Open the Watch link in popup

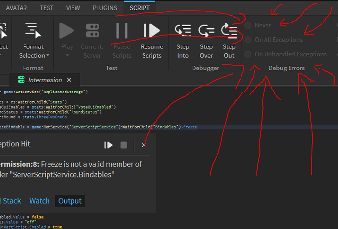coord(40,201)
